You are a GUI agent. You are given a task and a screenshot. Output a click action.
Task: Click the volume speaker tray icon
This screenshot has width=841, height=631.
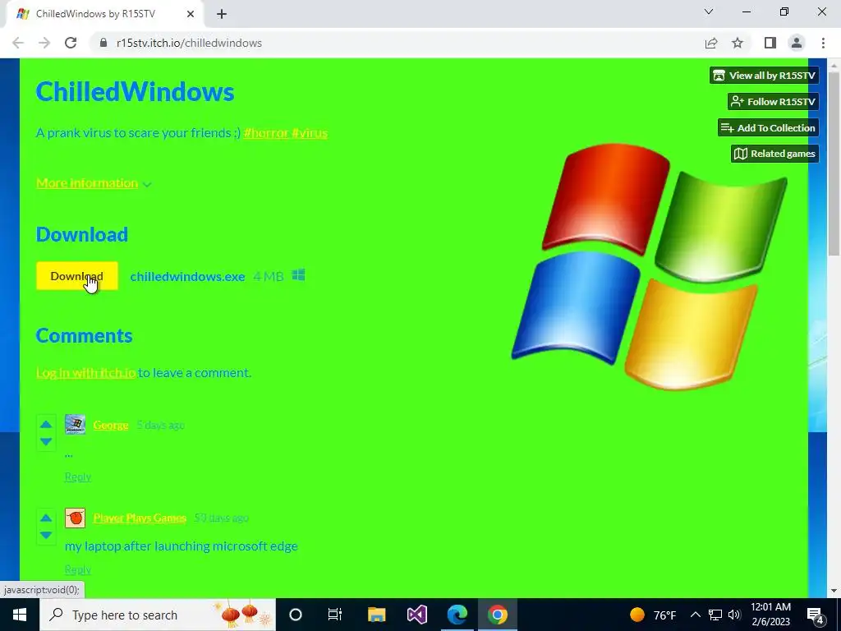(734, 615)
